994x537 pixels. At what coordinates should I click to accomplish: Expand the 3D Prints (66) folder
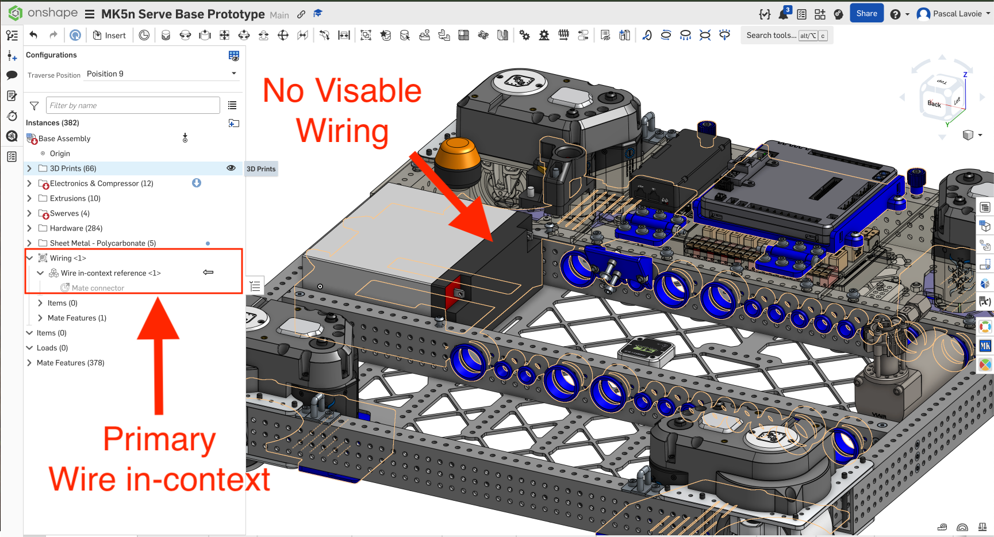click(29, 168)
